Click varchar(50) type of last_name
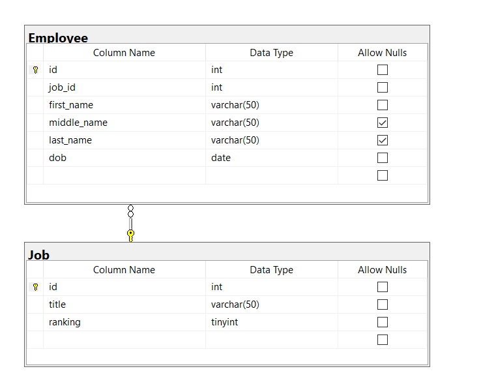The image size is (481, 386). pos(272,140)
